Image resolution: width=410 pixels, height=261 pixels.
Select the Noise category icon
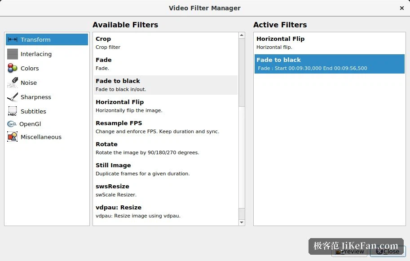point(13,83)
